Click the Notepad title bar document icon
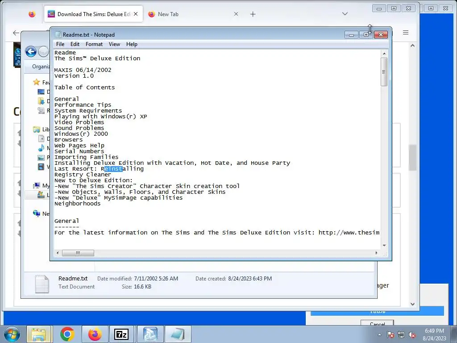Screen dimensions: 457x343 [58, 34]
